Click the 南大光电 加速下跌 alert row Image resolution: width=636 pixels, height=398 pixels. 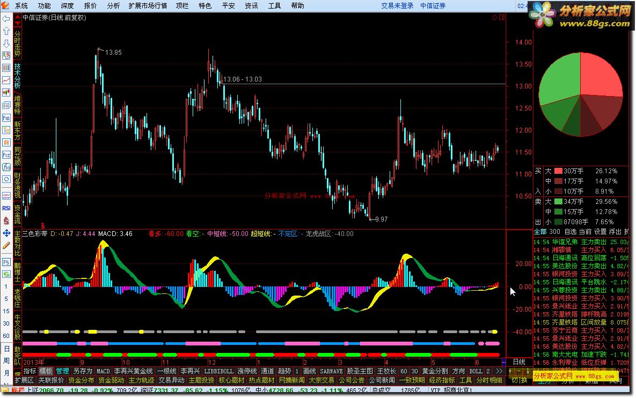(x=581, y=354)
